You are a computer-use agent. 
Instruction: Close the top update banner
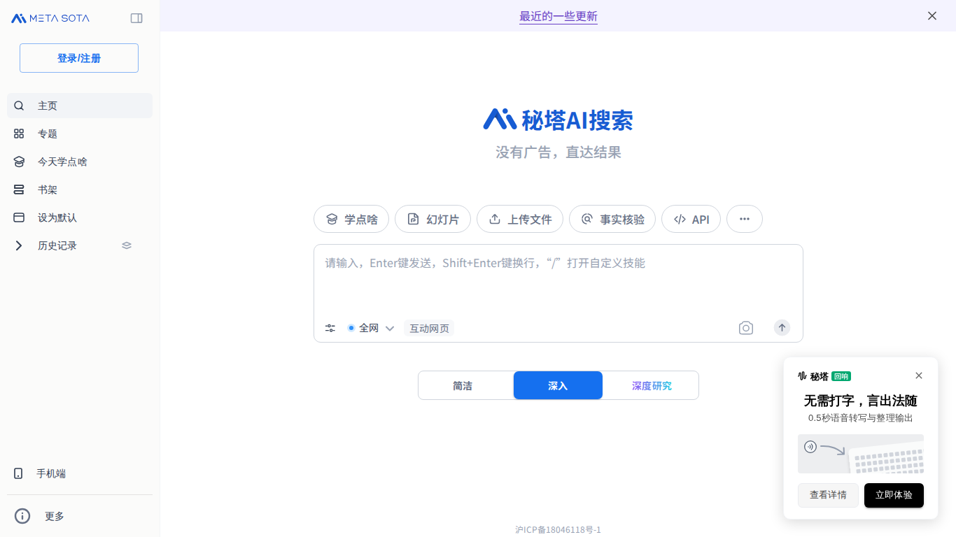[x=932, y=16]
